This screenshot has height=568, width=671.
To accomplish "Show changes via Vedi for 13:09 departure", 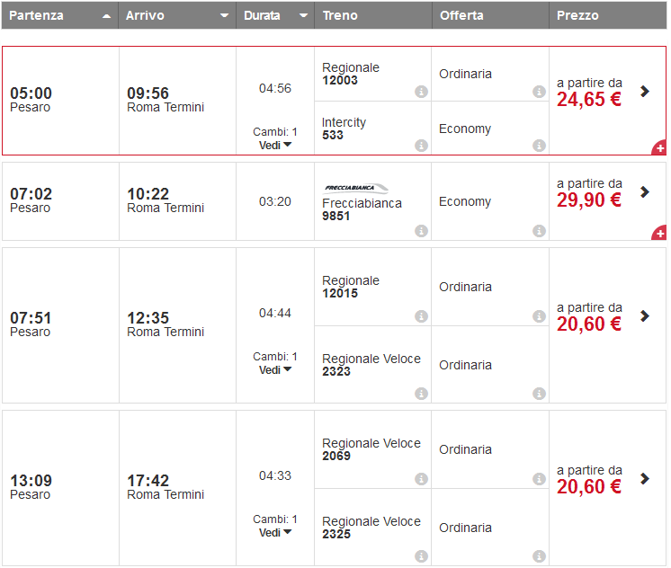I will click(x=275, y=532).
